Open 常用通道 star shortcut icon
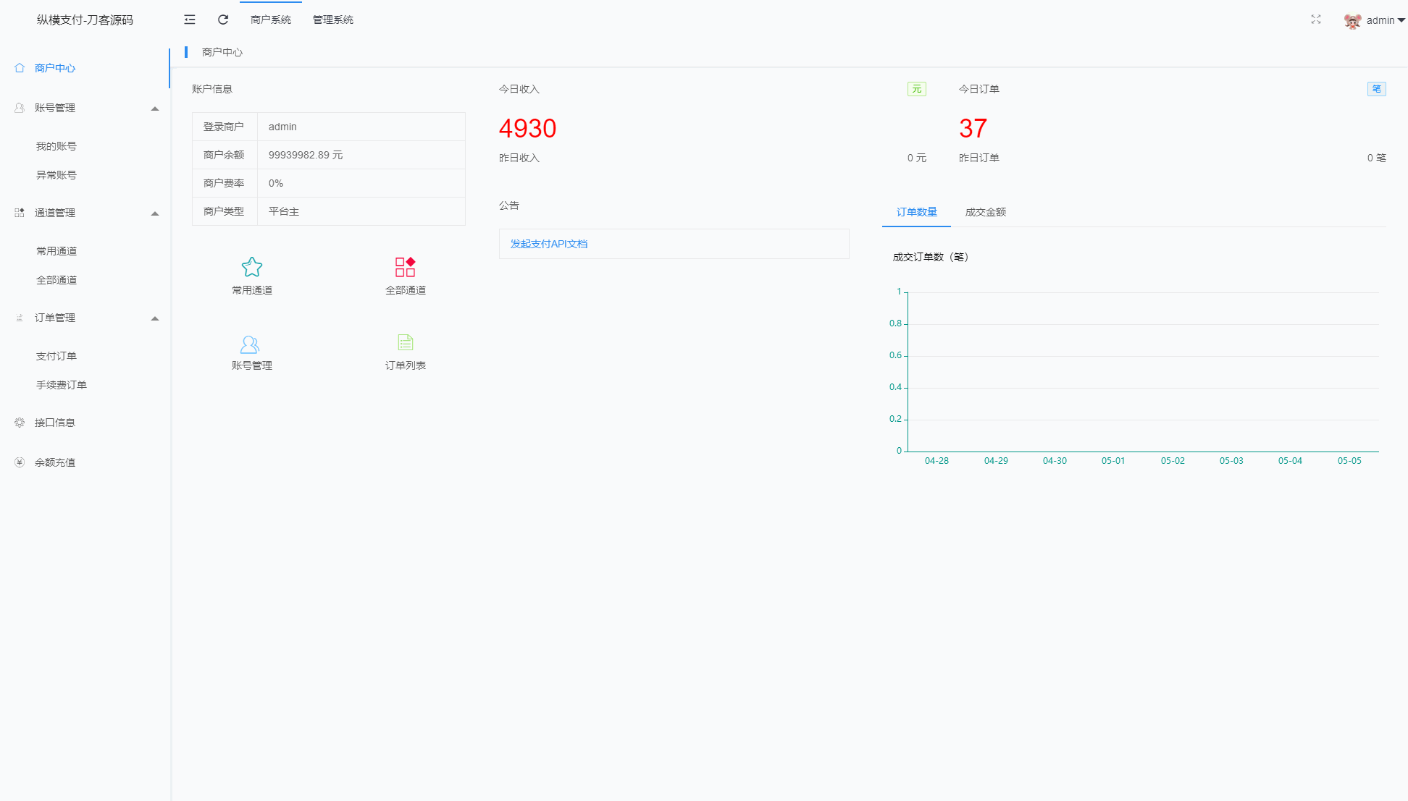Screen dimensions: 1408x801 point(252,267)
